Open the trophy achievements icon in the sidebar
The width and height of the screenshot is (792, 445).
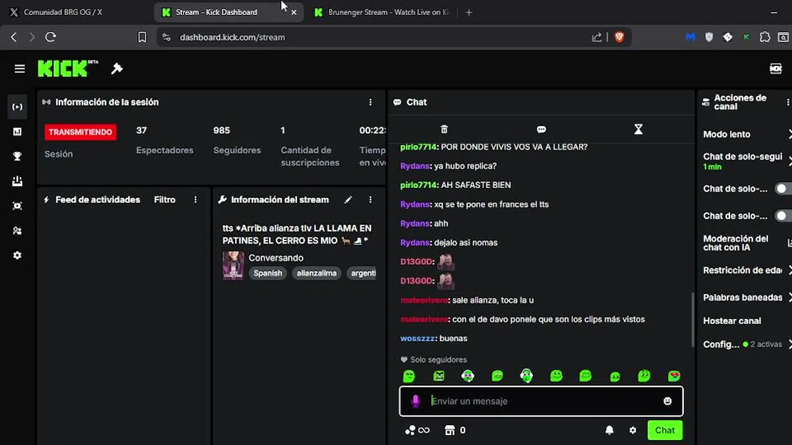(x=17, y=156)
